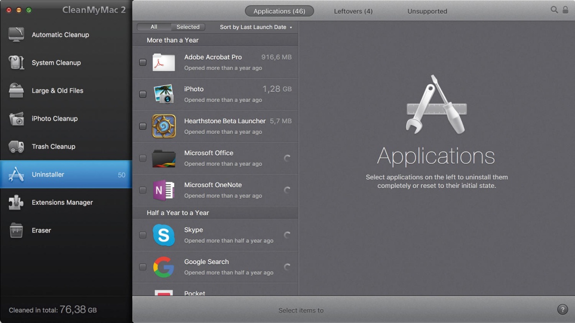575x323 pixels.
Task: Click the Microsoft Office loading spinner
Action: click(287, 158)
